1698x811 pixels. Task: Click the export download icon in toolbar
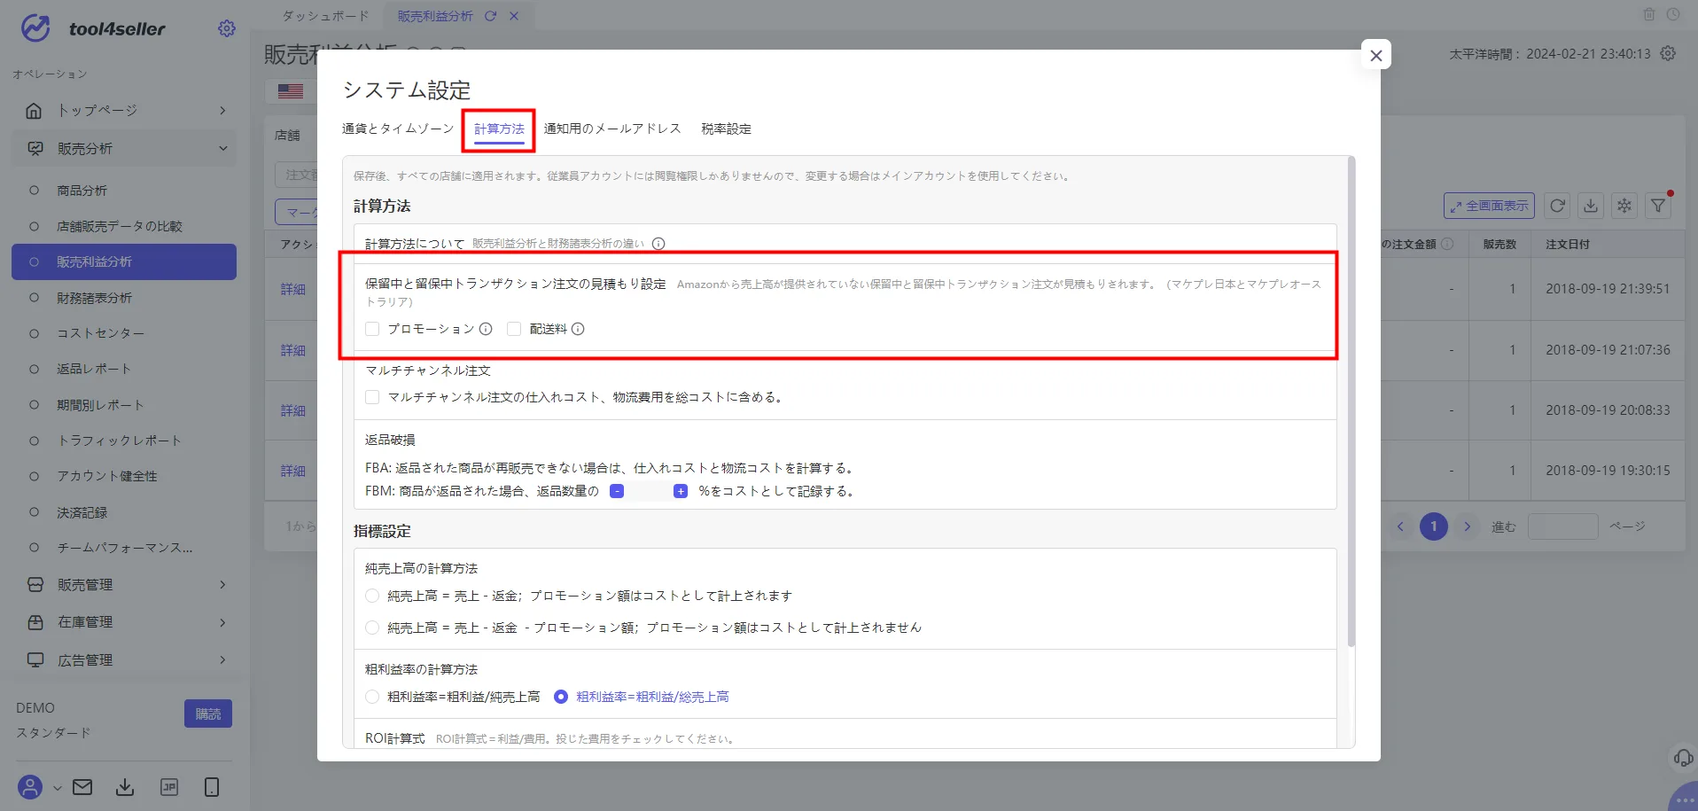pyautogui.click(x=1591, y=206)
